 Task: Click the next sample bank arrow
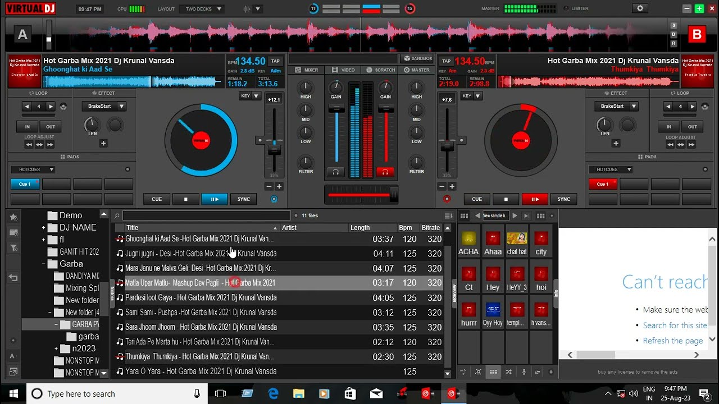(515, 215)
